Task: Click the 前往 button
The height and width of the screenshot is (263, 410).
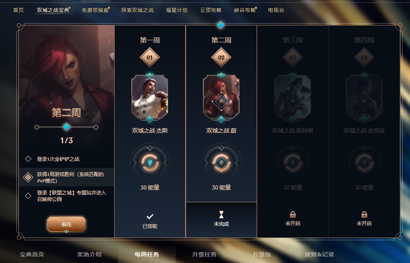Action: (x=67, y=224)
